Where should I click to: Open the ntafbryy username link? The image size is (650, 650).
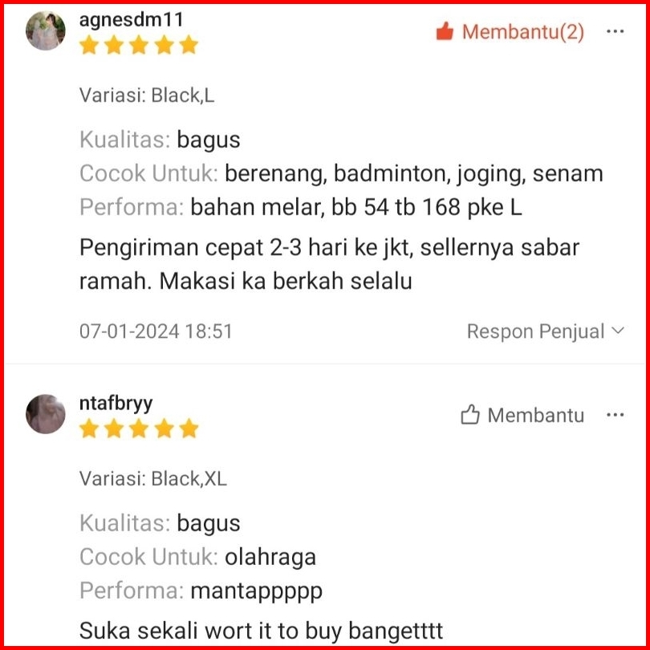(116, 404)
